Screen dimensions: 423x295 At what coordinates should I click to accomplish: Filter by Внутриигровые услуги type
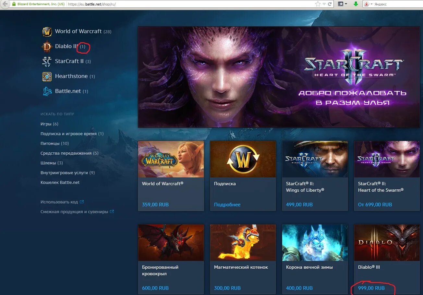click(67, 173)
